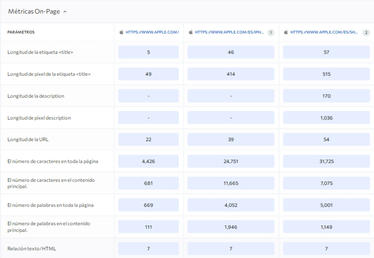Click the page words value 5,001

click(x=326, y=205)
